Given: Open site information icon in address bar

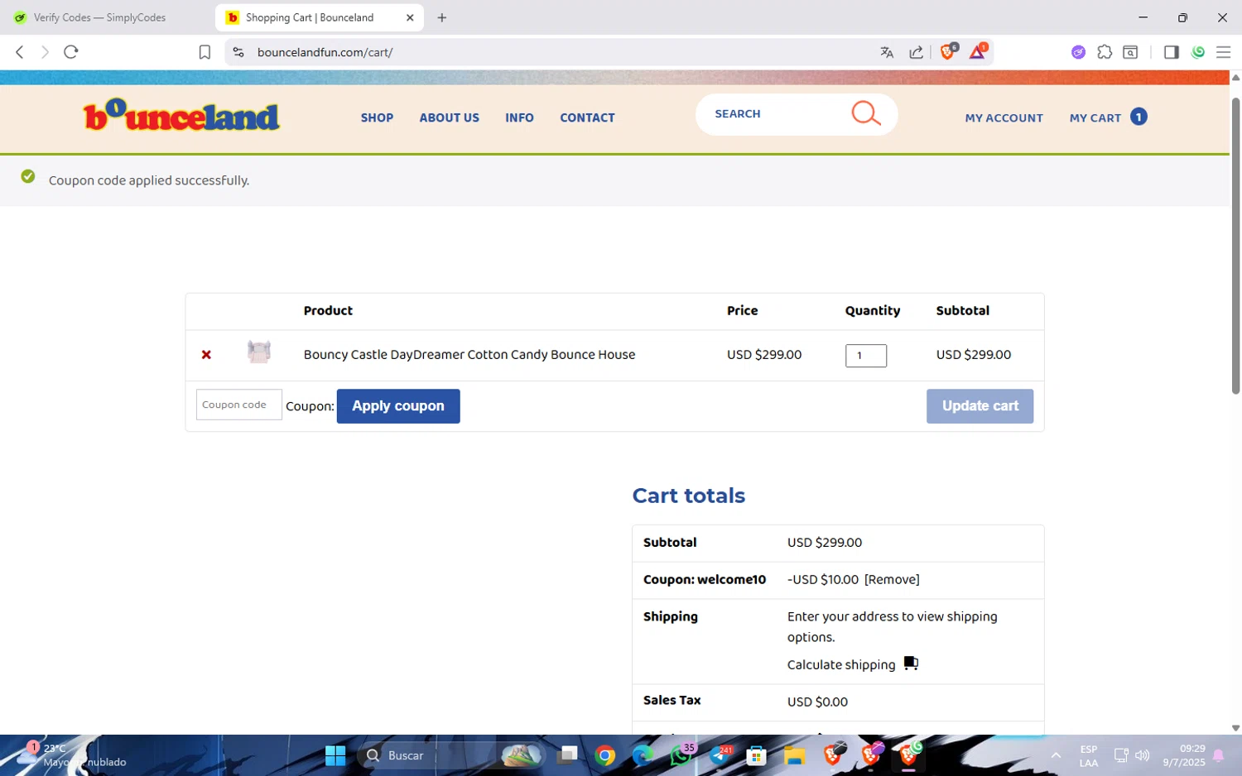Looking at the screenshot, I should [x=238, y=52].
